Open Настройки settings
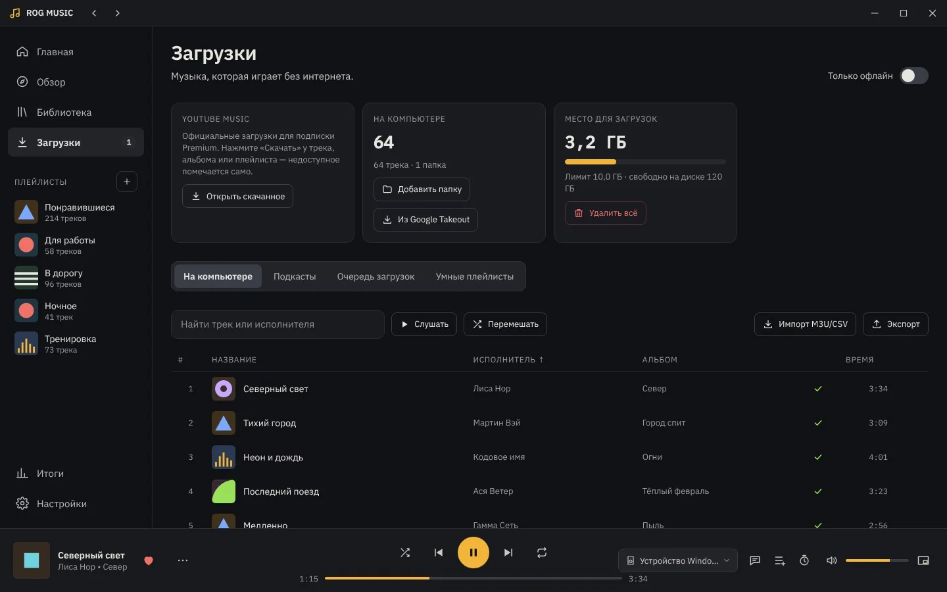This screenshot has height=592, width=947. tap(76, 504)
